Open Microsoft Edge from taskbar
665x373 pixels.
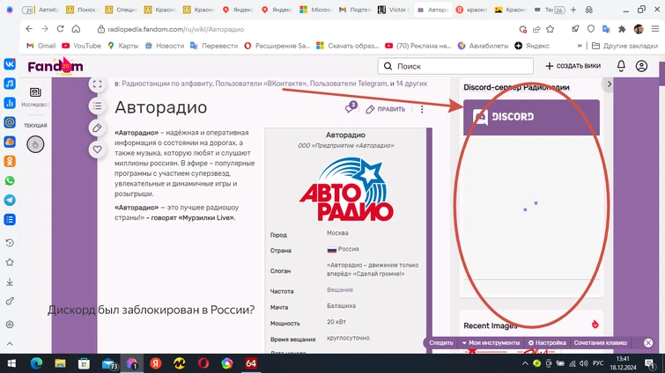click(x=36, y=363)
